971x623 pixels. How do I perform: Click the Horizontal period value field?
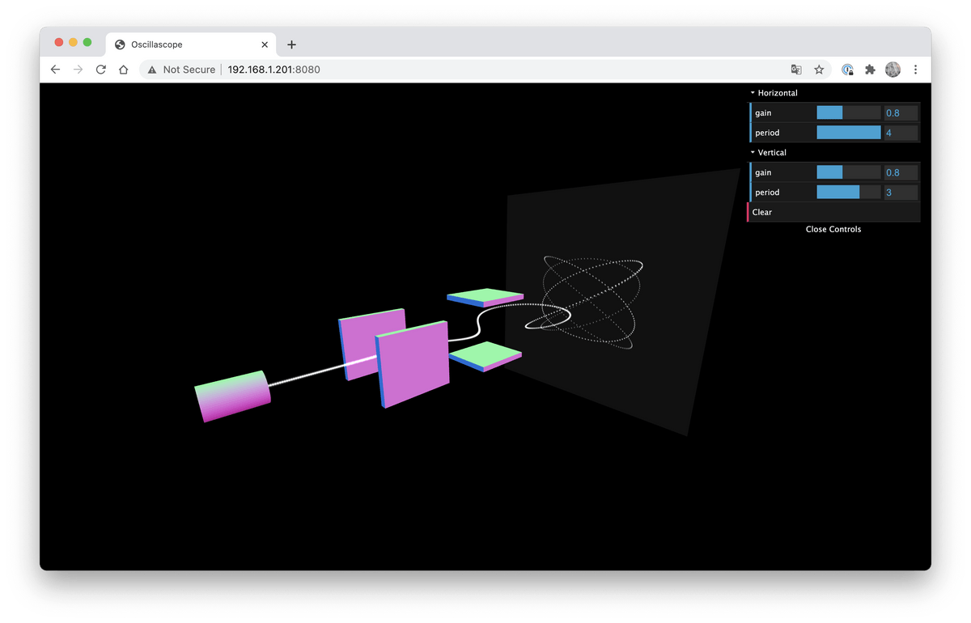(x=899, y=132)
